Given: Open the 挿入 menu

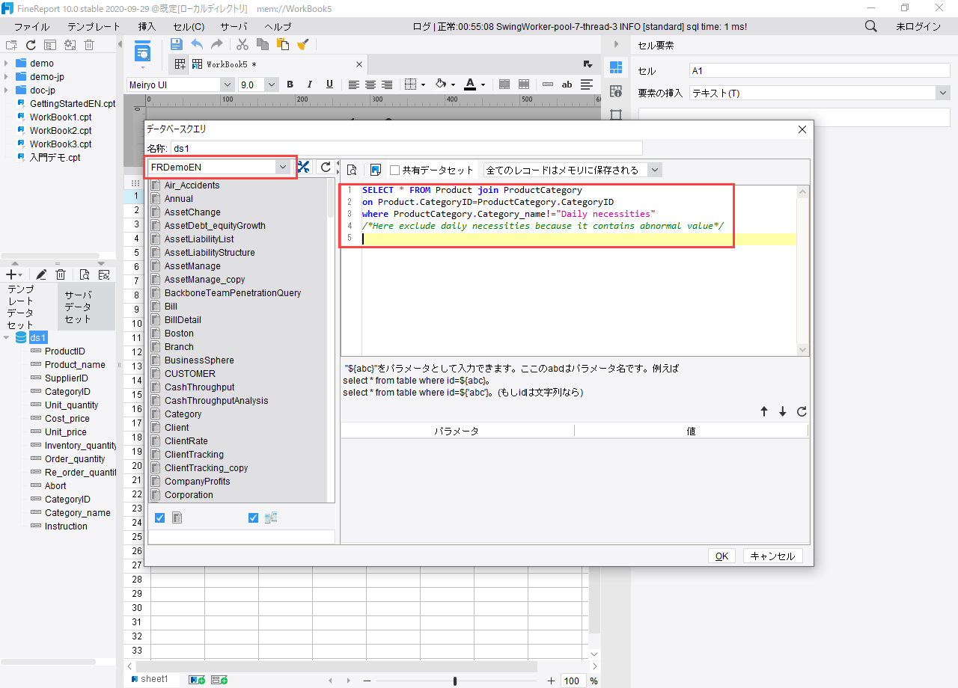Looking at the screenshot, I should 147,26.
